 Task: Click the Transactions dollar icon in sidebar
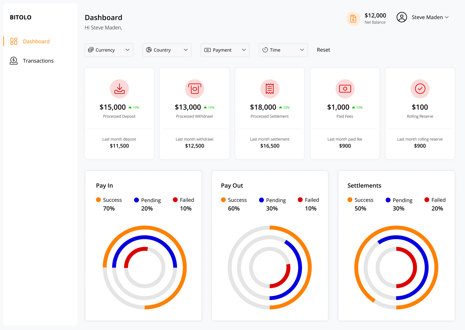pos(13,61)
